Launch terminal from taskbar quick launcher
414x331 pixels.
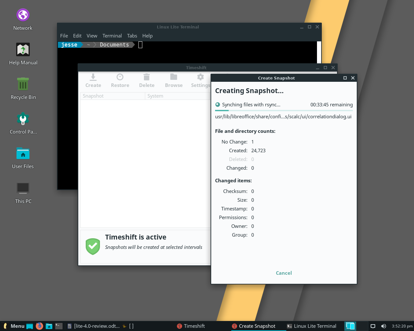pyautogui.click(x=59, y=326)
